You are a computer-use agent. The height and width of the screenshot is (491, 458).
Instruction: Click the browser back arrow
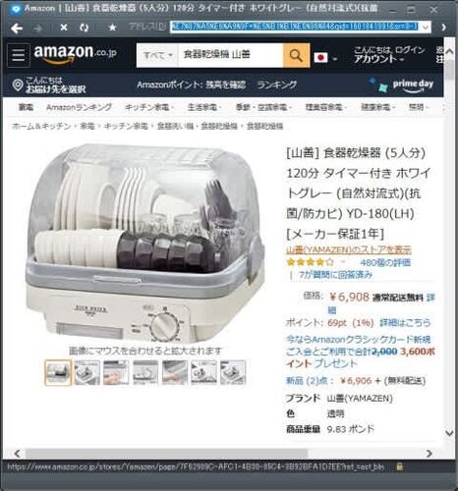[17, 28]
